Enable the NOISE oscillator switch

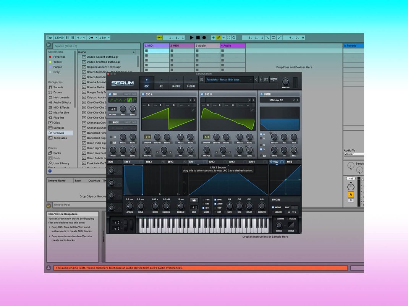point(110,122)
